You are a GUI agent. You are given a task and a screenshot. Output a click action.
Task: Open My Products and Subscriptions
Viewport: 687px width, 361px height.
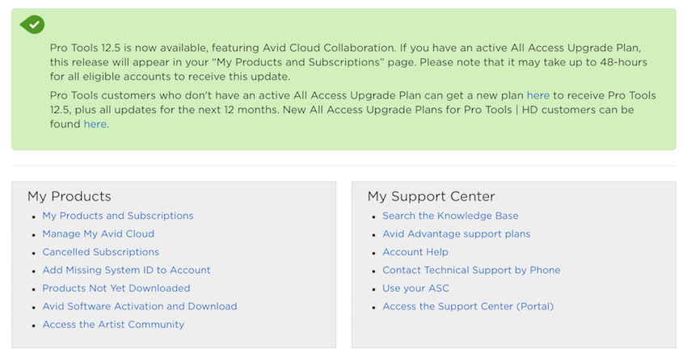(x=118, y=216)
